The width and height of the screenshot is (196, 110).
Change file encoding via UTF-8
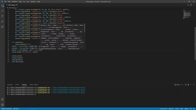tap(177, 109)
